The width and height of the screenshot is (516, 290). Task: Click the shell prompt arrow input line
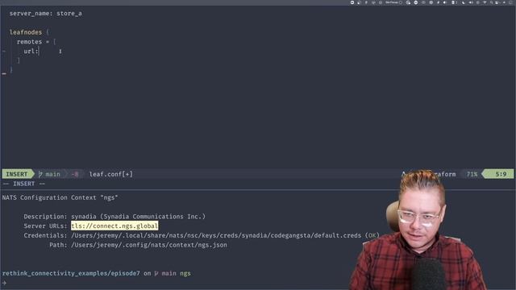(5, 283)
